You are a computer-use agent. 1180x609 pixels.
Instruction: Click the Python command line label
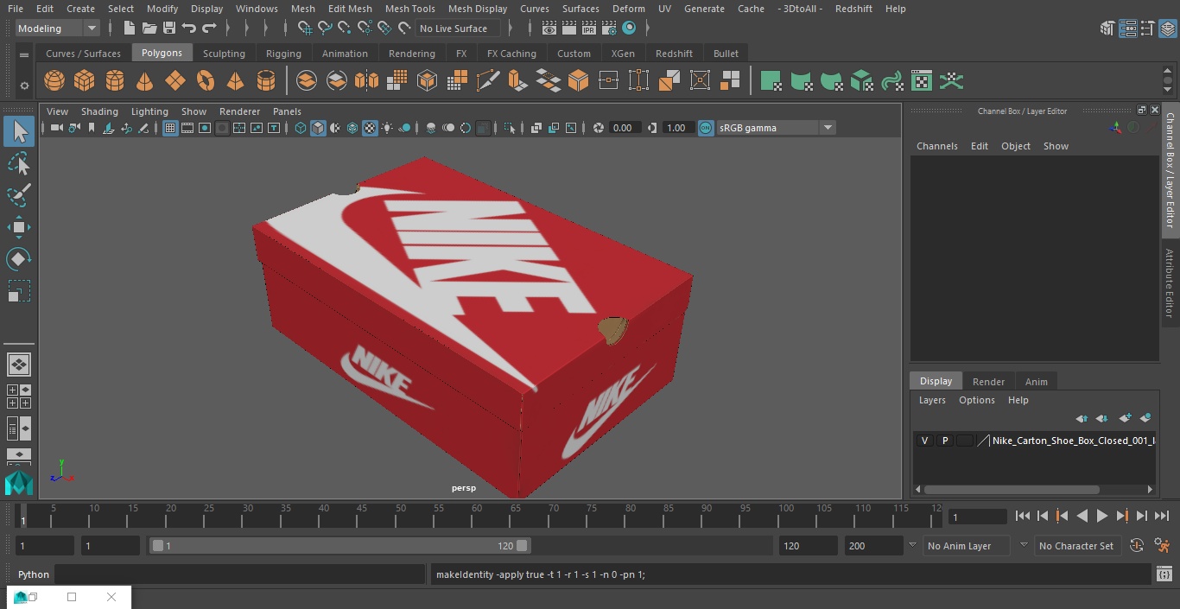34,574
